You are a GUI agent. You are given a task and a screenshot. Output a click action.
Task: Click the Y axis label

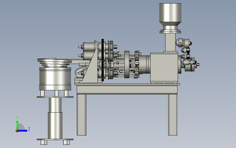tap(17, 118)
